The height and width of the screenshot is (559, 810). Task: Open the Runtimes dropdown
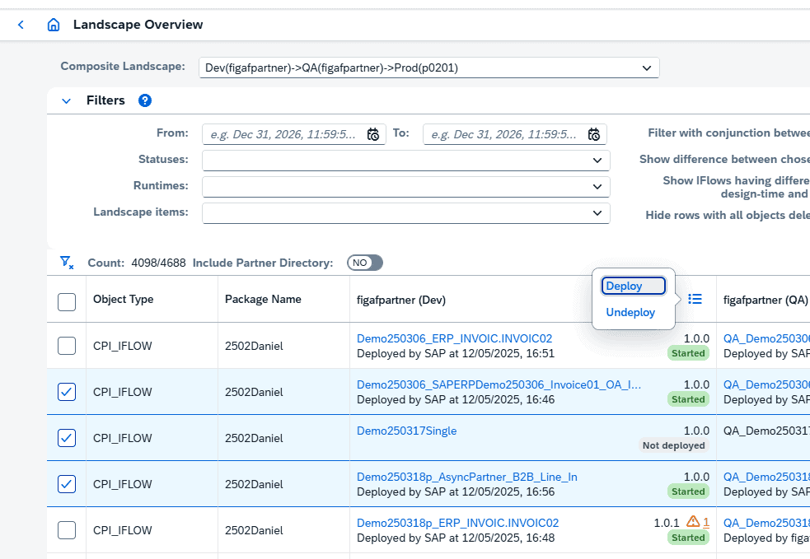coord(406,186)
